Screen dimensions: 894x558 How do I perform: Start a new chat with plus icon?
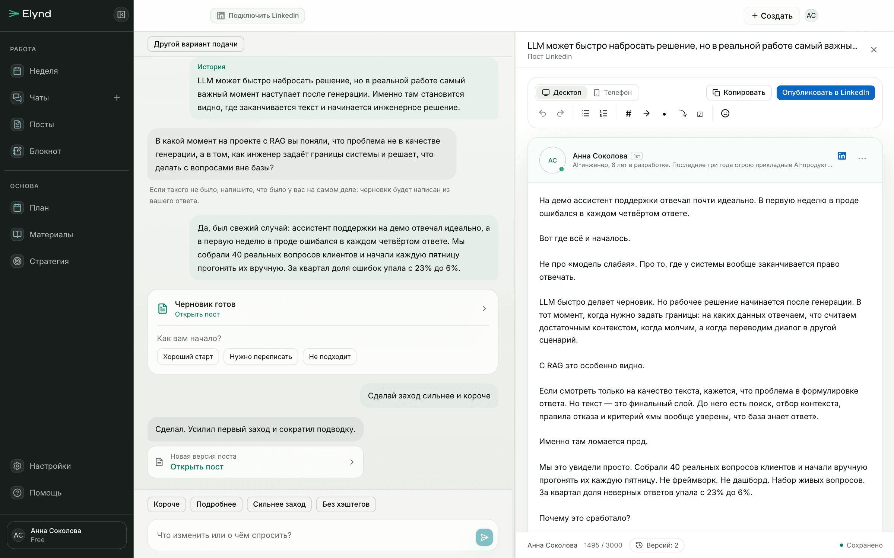pyautogui.click(x=117, y=97)
